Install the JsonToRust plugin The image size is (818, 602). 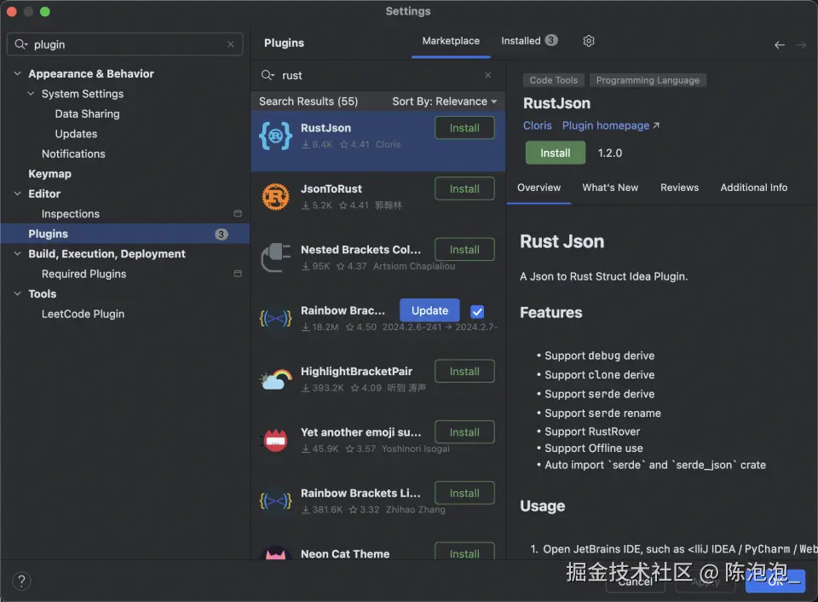[x=464, y=189]
